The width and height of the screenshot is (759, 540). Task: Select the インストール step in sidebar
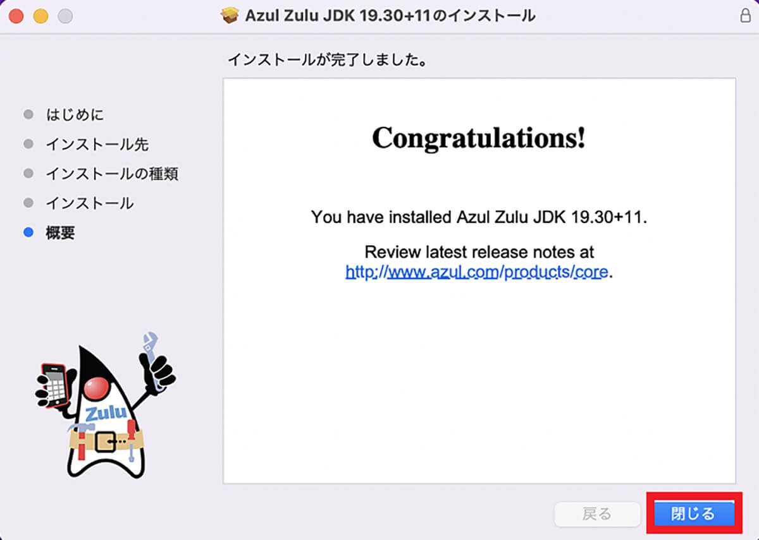[x=89, y=203]
